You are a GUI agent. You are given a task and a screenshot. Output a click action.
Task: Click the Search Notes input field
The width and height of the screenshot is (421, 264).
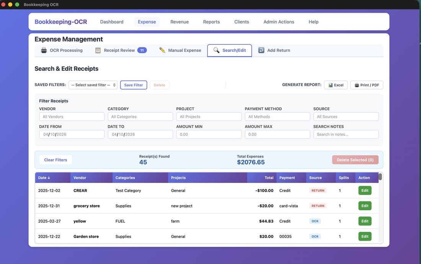click(346, 134)
